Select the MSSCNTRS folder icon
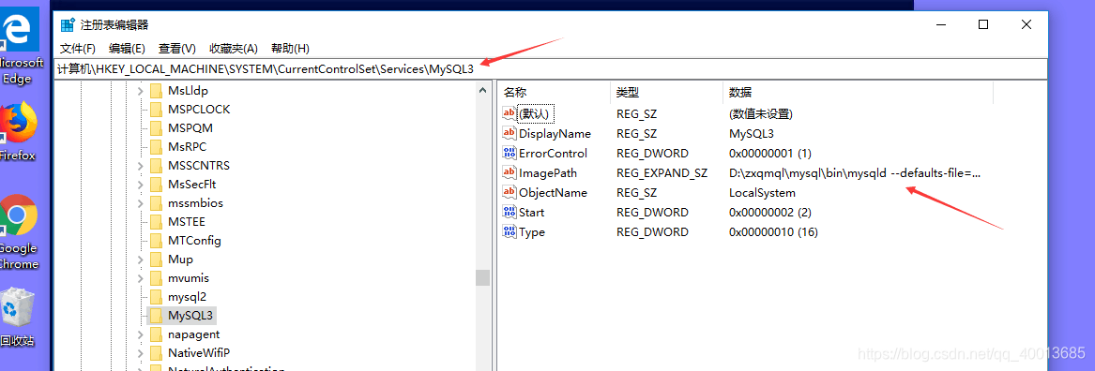Image resolution: width=1095 pixels, height=371 pixels. point(156,165)
